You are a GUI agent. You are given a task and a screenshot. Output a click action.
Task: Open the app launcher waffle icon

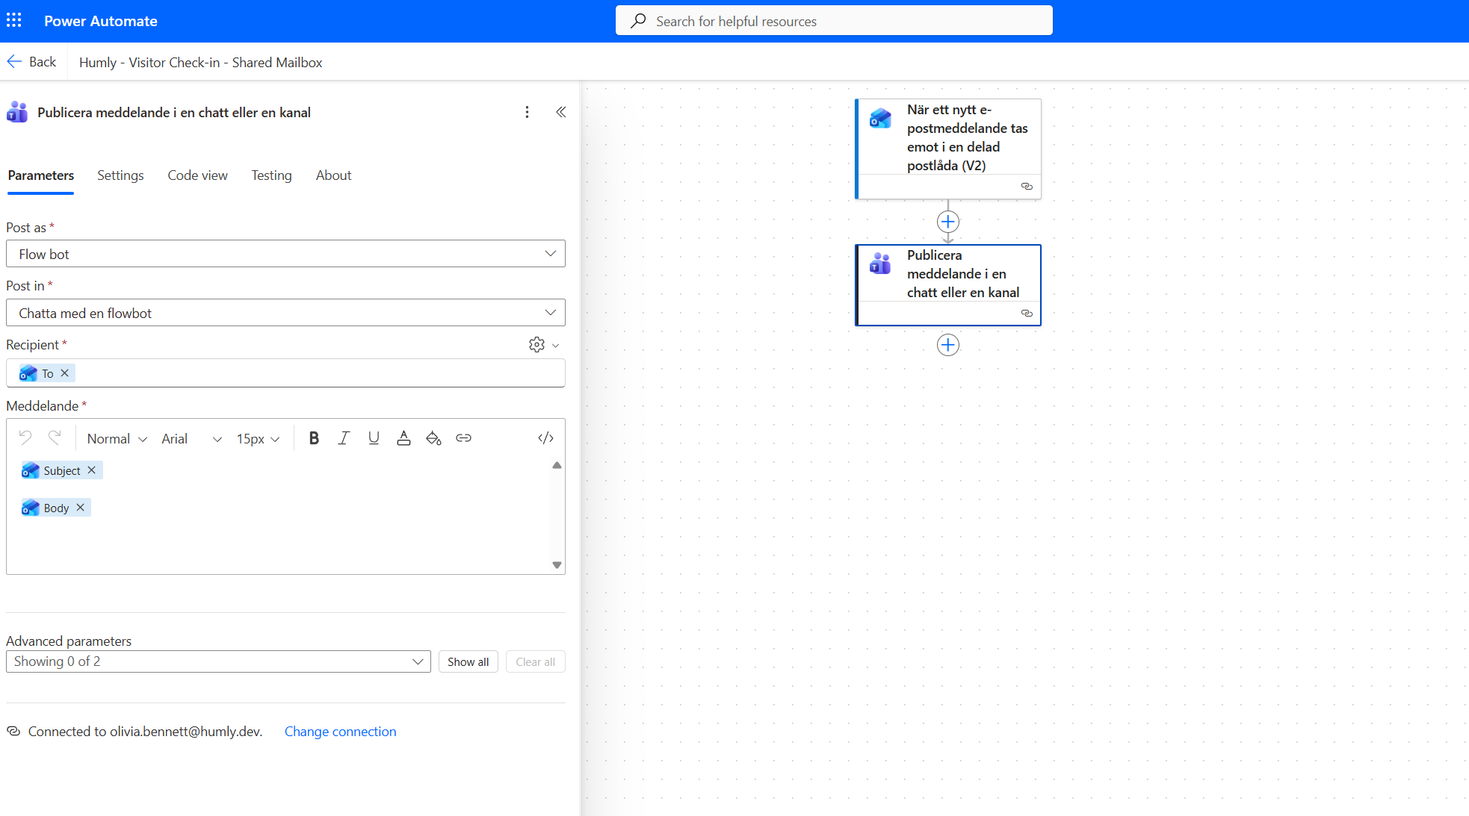tap(14, 20)
